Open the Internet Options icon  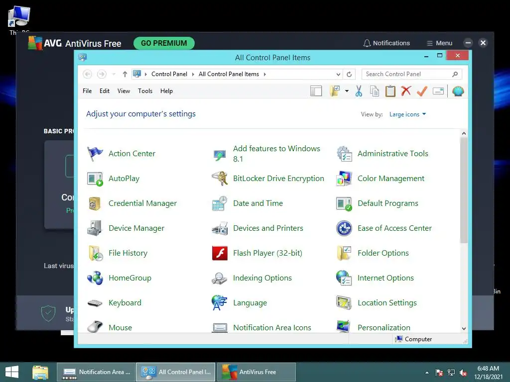(344, 278)
